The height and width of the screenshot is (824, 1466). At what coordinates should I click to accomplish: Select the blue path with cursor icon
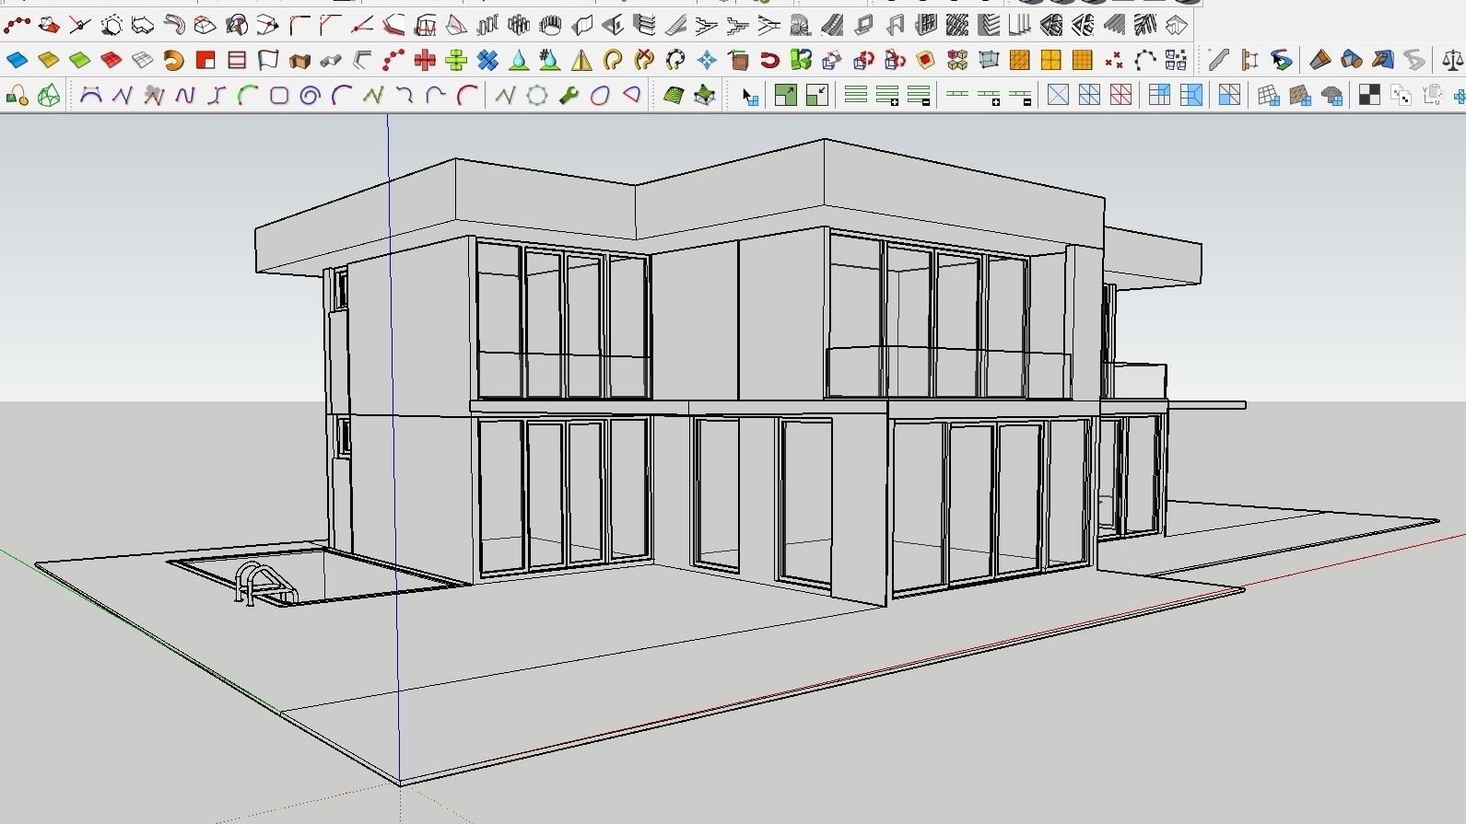(1282, 61)
